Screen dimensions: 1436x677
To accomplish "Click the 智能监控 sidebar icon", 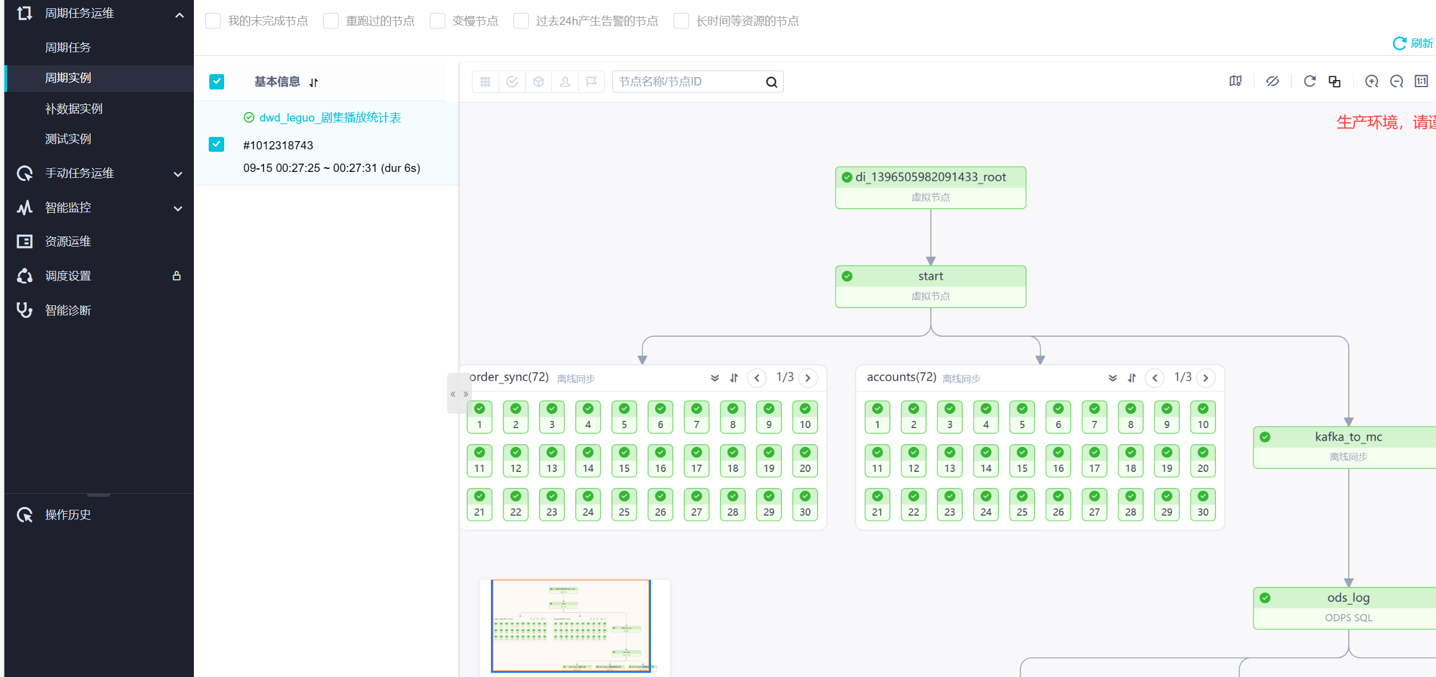I will tap(24, 207).
